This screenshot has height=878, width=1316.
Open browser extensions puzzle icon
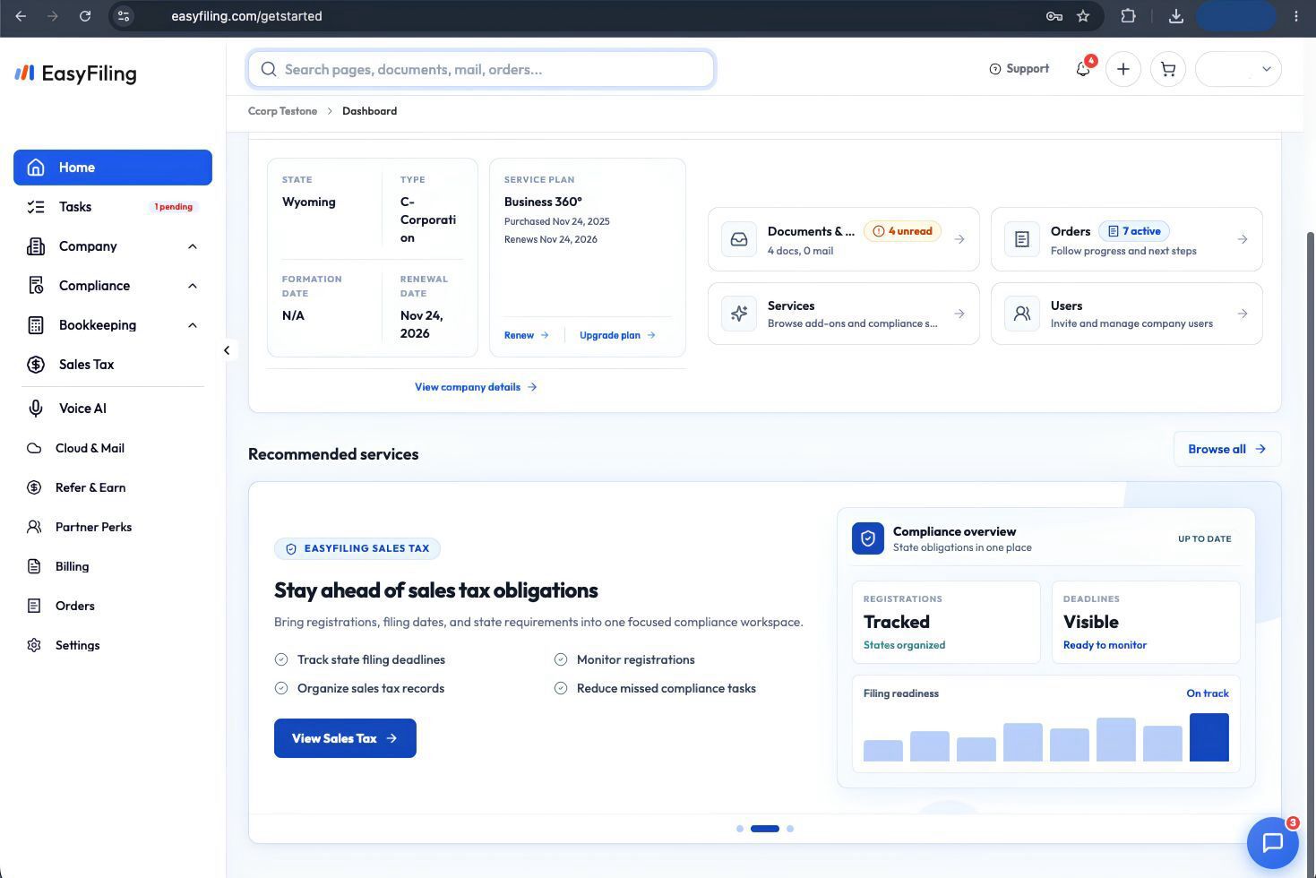pos(1128,16)
